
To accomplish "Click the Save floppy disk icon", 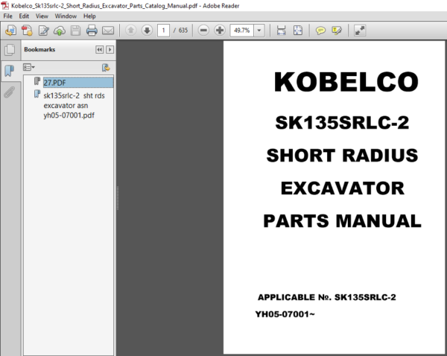I will (75, 31).
